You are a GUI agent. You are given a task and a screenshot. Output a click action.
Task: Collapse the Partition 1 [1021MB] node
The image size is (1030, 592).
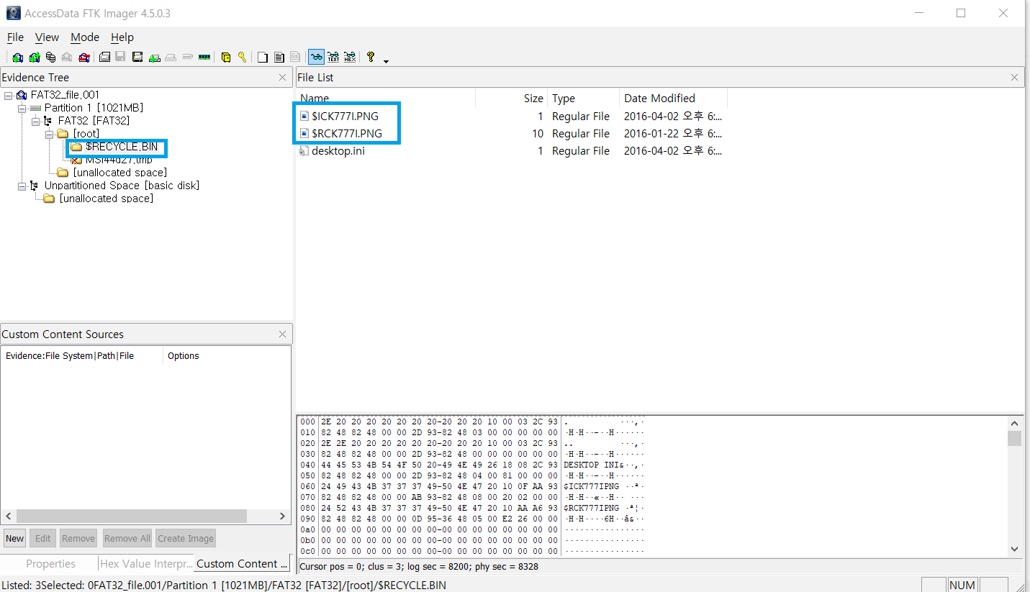(22, 108)
